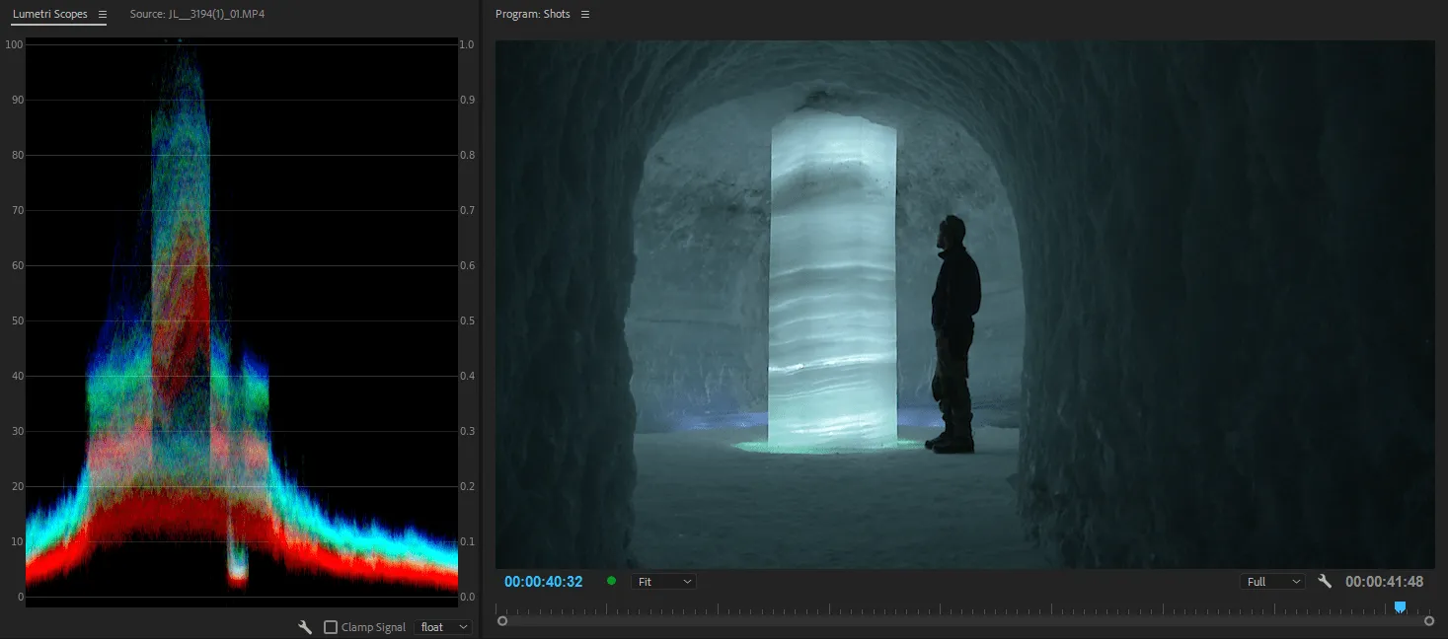Open the Full playback resolution dropdown
The image size is (1448, 639).
[x=1271, y=582]
